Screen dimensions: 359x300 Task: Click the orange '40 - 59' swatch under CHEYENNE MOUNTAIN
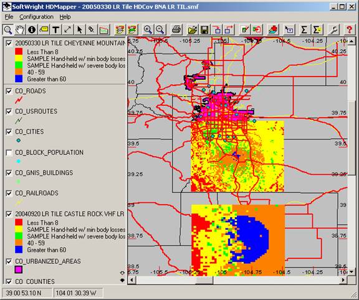(19, 72)
